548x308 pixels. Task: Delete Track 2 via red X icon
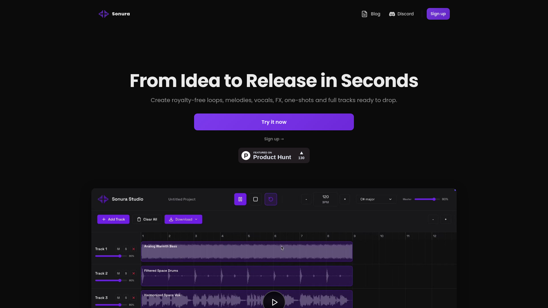coord(133,273)
